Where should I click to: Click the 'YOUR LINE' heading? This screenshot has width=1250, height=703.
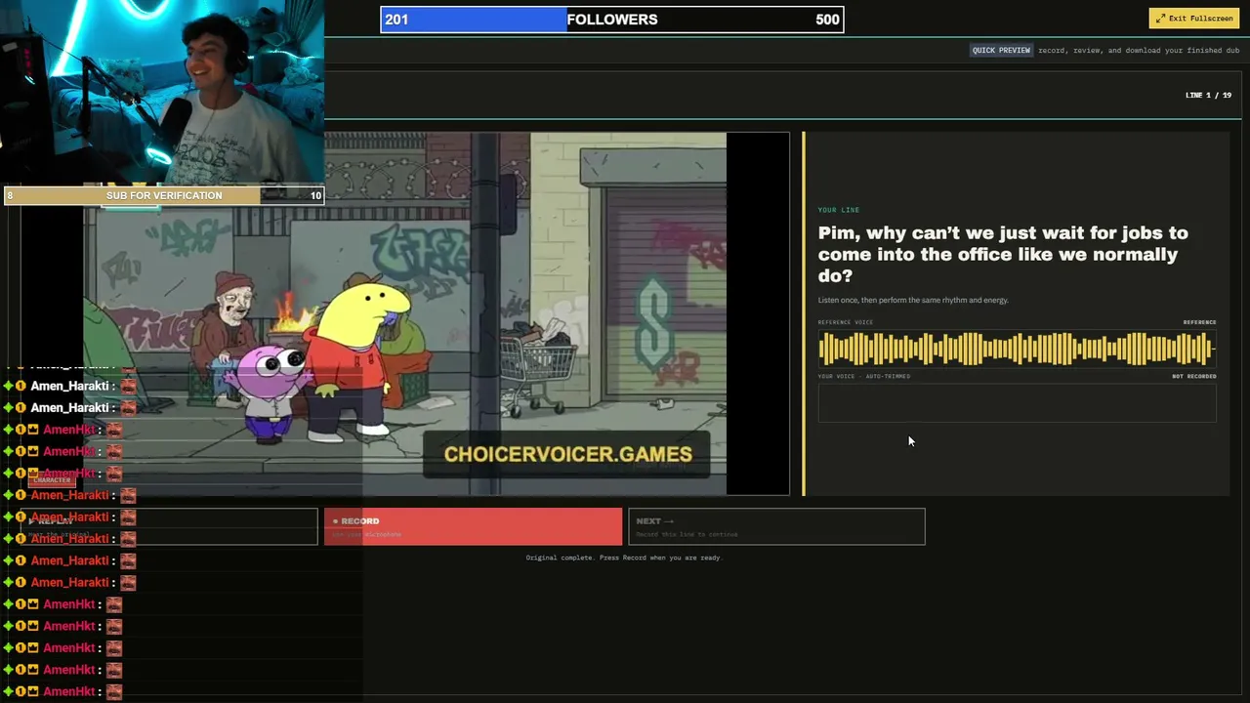click(839, 210)
